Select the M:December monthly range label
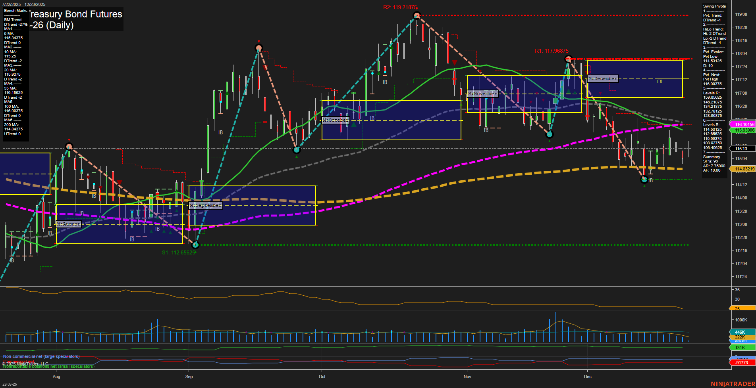 point(603,78)
